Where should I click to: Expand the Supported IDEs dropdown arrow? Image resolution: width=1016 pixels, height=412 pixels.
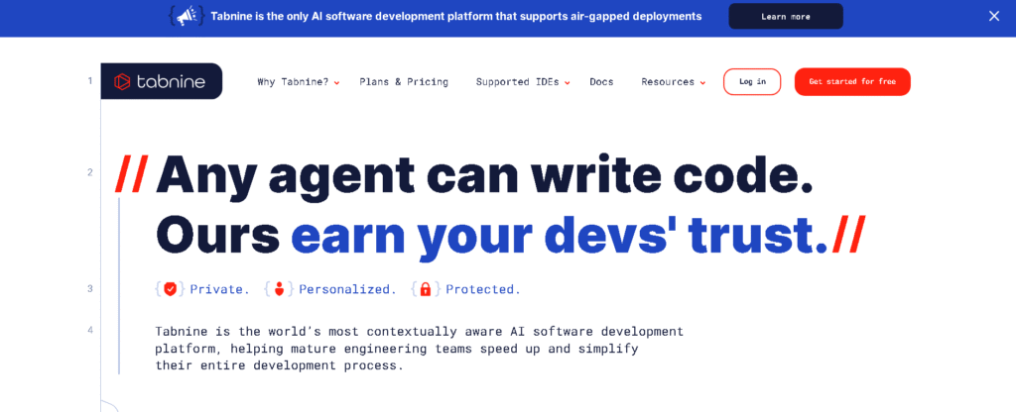(x=568, y=83)
